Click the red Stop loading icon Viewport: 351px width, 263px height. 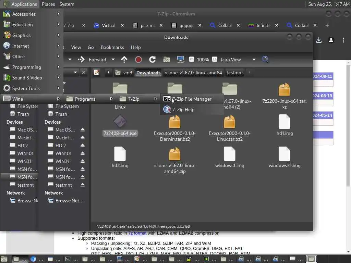[x=138, y=60]
